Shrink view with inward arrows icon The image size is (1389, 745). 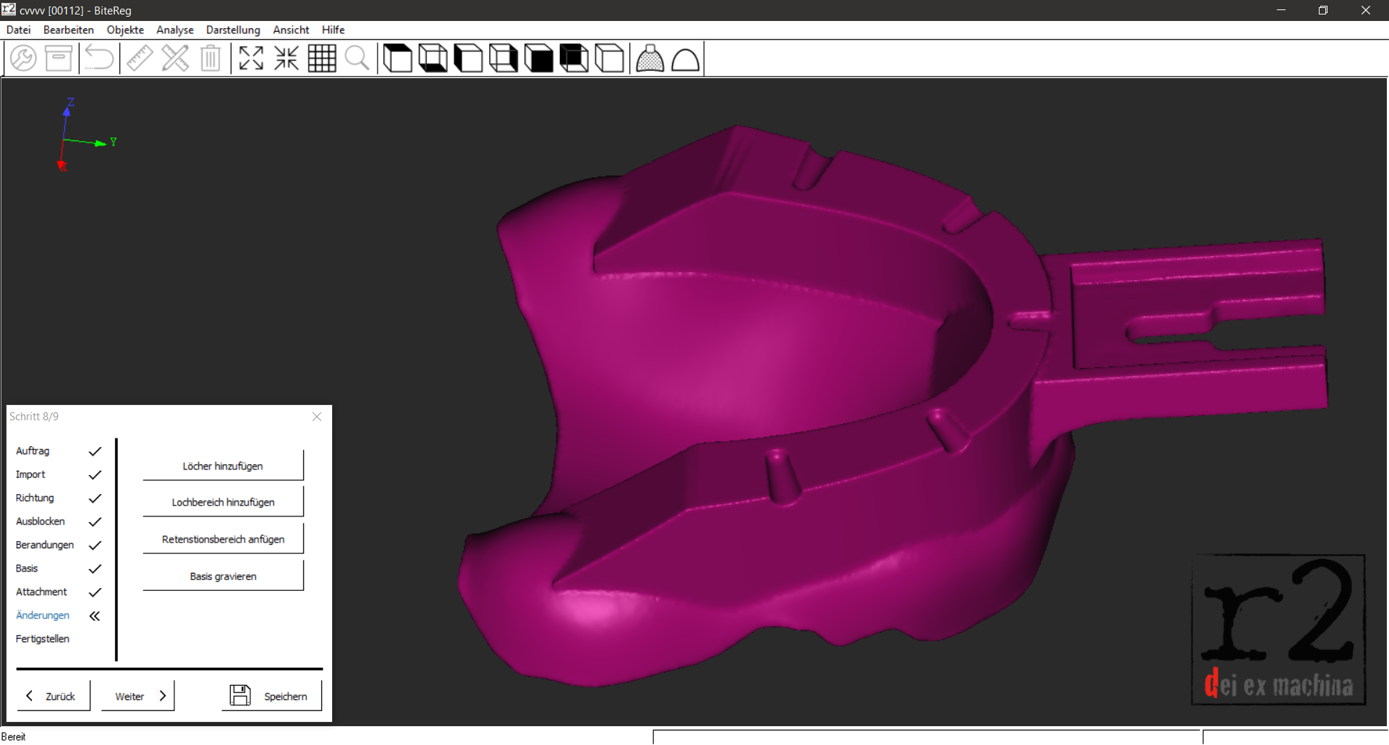pos(286,58)
